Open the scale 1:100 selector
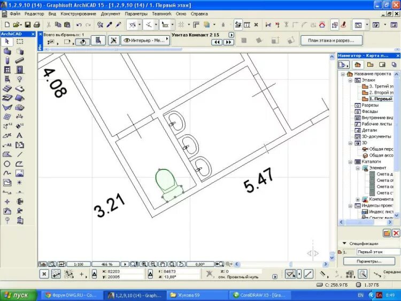Screen dimensions: 401x301 coord(79,264)
